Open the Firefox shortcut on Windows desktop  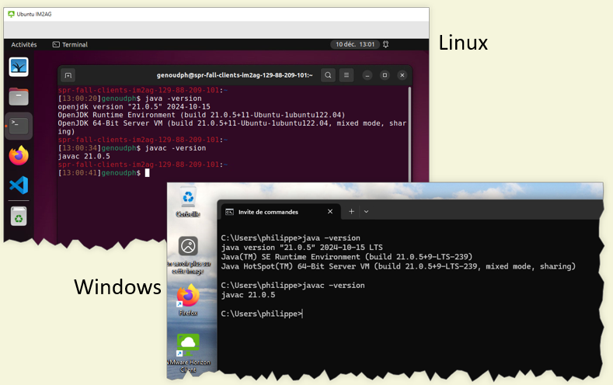[x=187, y=297]
